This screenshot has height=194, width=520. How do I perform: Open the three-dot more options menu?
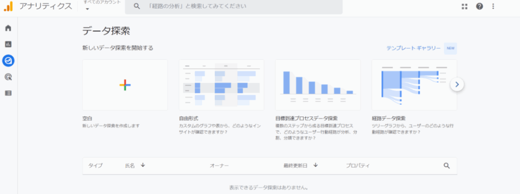tap(493, 6)
